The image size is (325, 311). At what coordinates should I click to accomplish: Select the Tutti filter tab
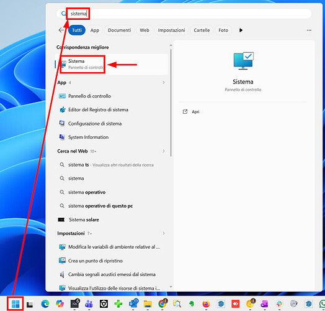coord(77,30)
